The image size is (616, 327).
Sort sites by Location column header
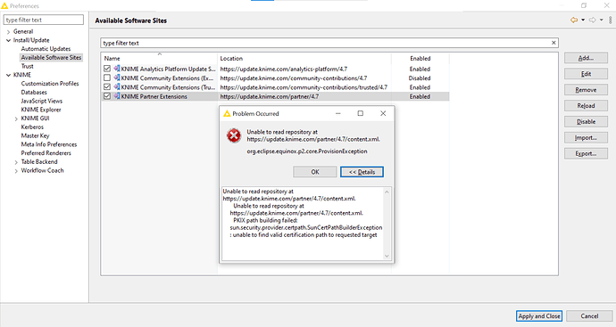click(304, 58)
